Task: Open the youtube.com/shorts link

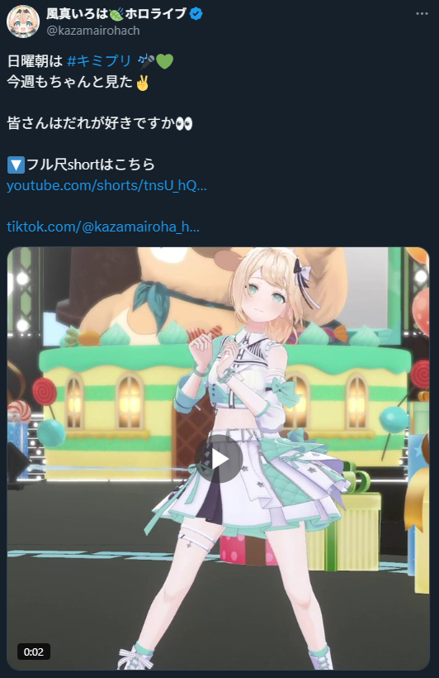Action: point(106,185)
